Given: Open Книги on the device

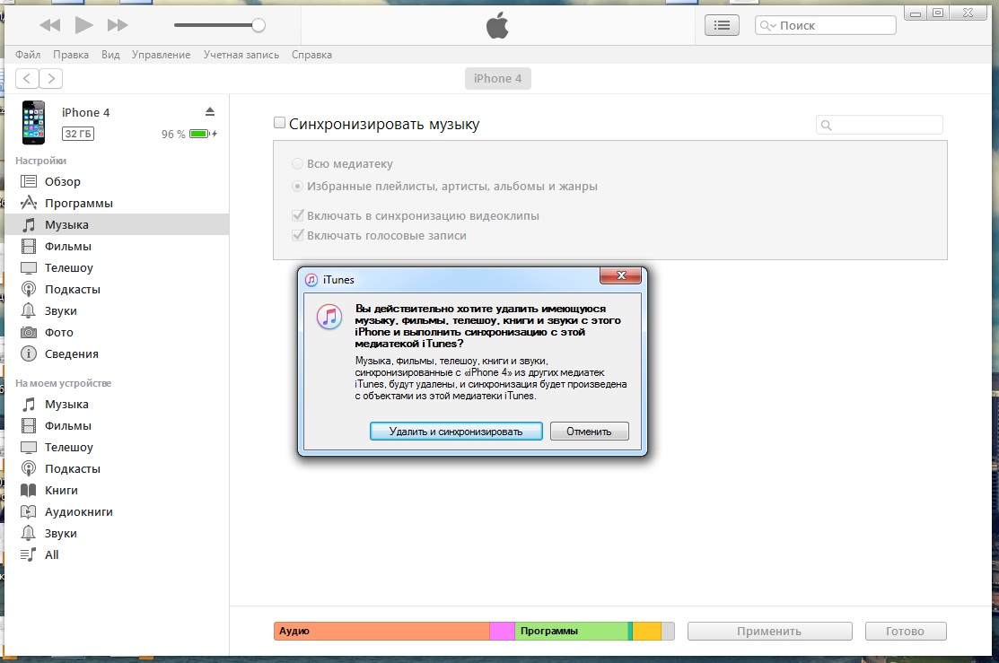Looking at the screenshot, I should [x=117, y=491].
